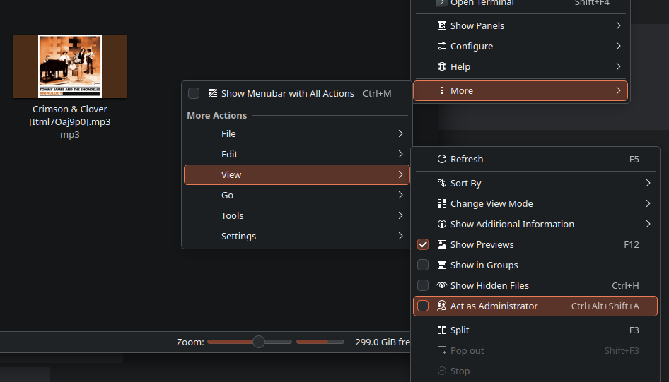669x382 pixels.
Task: Click the Pop out icon
Action: (441, 350)
